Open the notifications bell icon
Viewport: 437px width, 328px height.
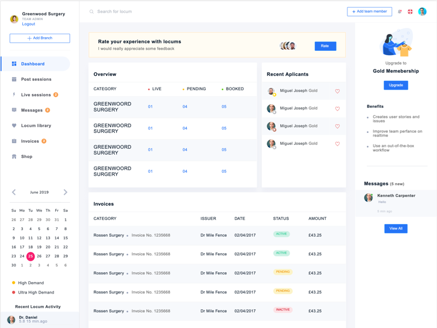(400, 11)
